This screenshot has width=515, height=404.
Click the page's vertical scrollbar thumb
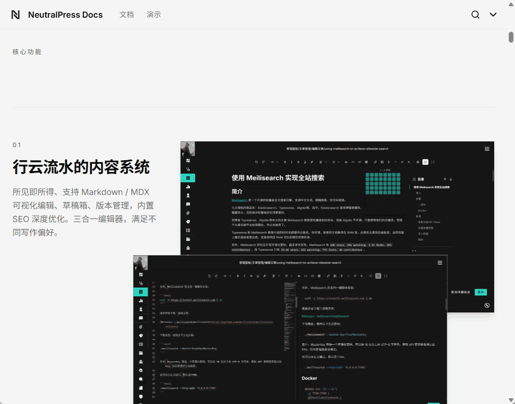(511, 37)
